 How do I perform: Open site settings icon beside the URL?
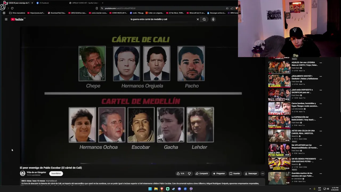[102, 8]
